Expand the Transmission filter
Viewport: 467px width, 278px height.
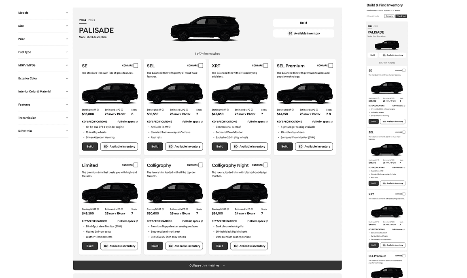pyautogui.click(x=43, y=118)
